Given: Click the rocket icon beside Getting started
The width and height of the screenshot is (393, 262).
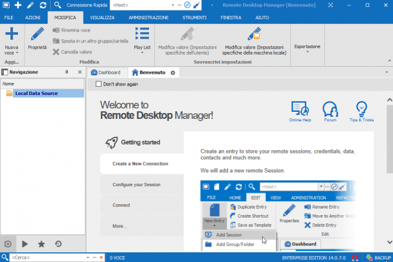Looking at the screenshot, I should [111, 143].
